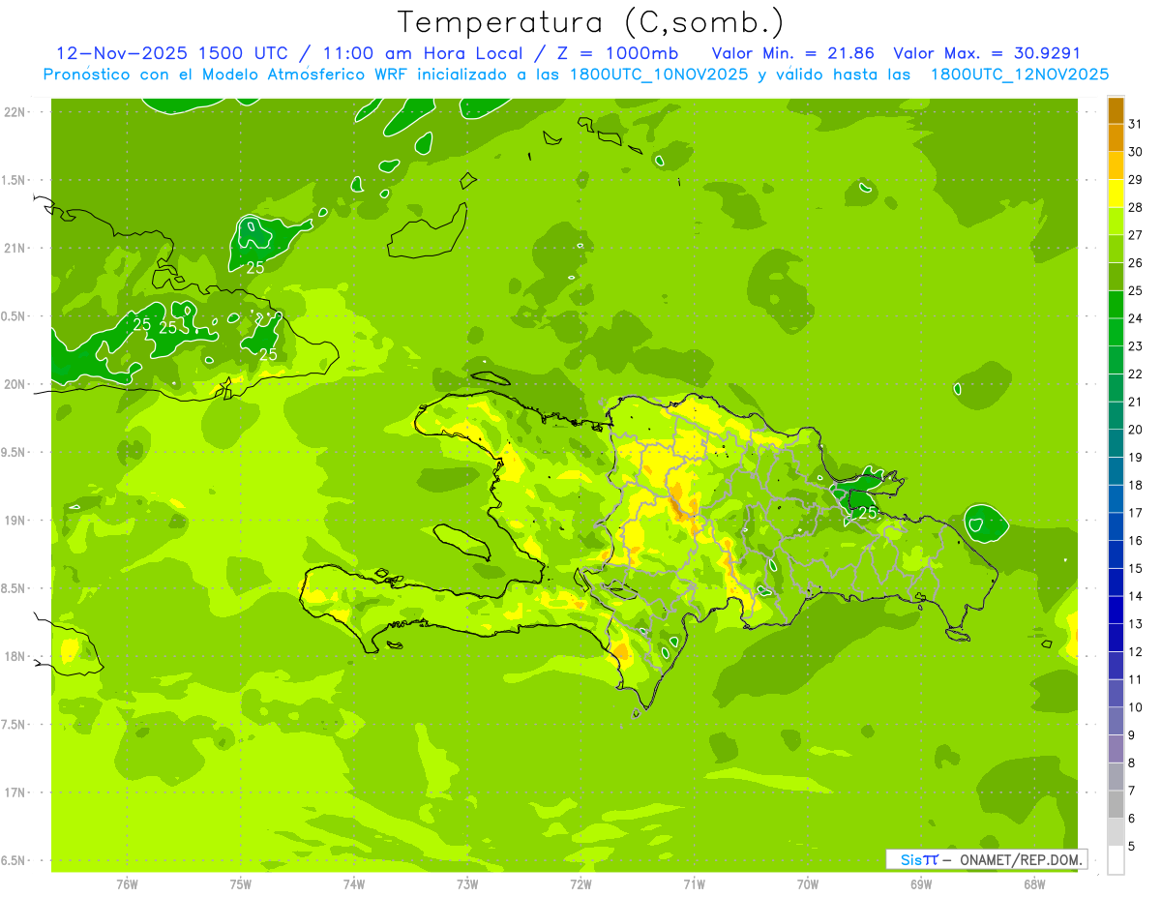Image resolution: width=1161 pixels, height=897 pixels.
Task: Click the '18N' latitude axis label
Action: 16,656
